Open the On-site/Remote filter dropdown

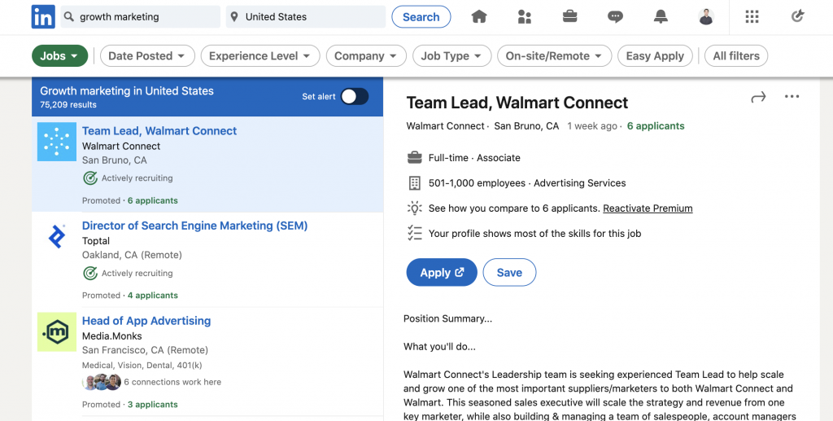tap(554, 56)
